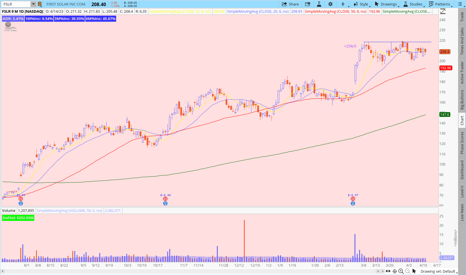Open the list-style chart menu icon

tap(460, 4)
